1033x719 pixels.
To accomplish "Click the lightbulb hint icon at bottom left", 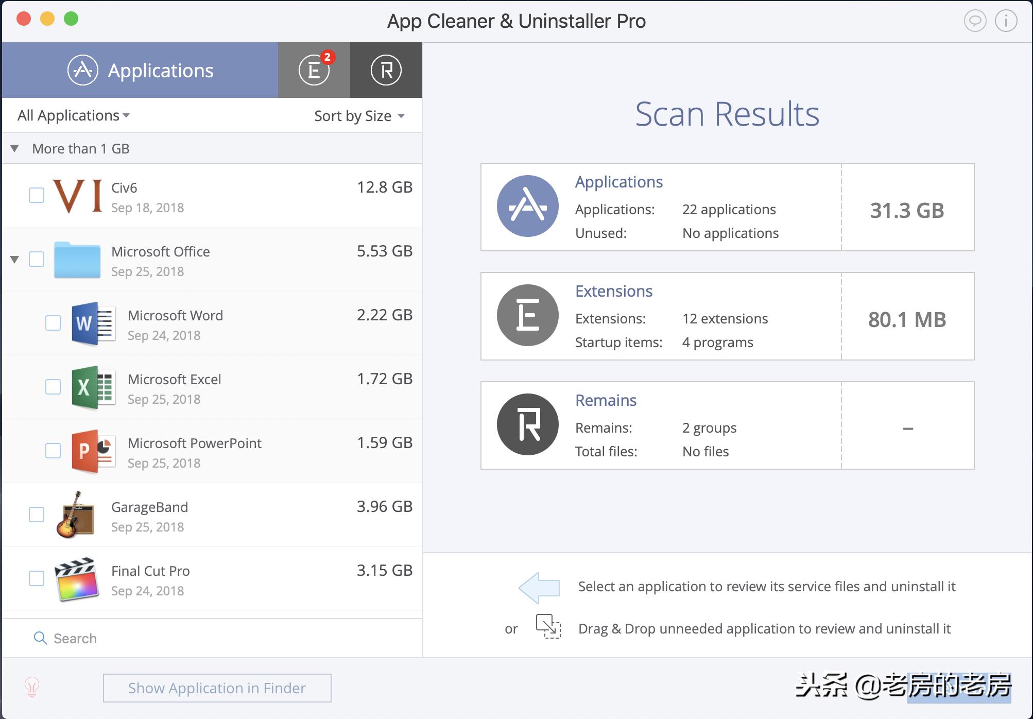I will [x=32, y=688].
